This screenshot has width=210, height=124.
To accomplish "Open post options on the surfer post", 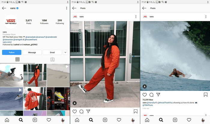I will [x=206, y=16].
